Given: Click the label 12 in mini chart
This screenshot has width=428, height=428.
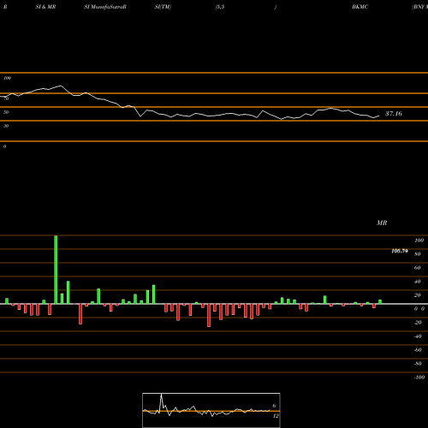Looking at the screenshot, I should pos(276,416).
